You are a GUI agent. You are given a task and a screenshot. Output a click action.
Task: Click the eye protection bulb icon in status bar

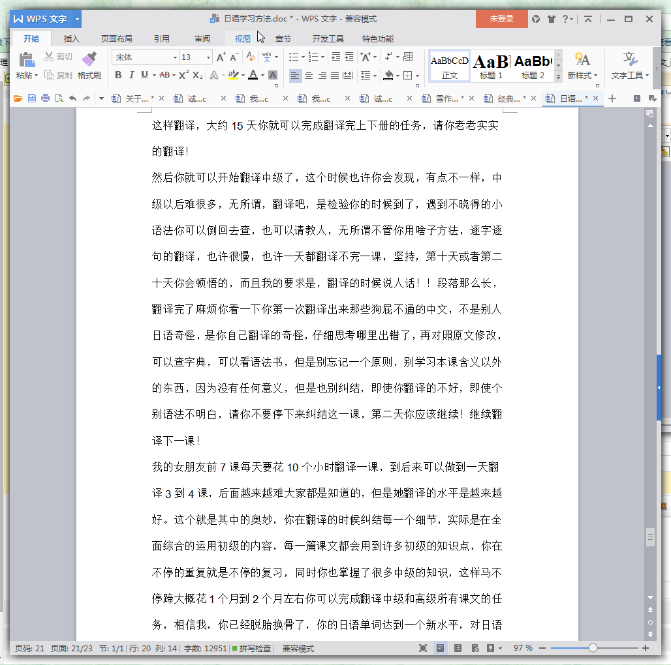pyautogui.click(x=490, y=648)
